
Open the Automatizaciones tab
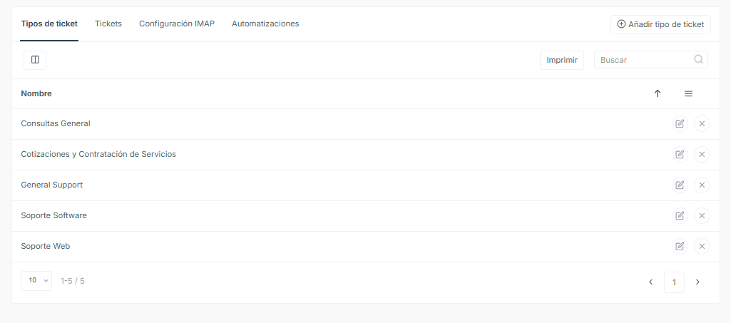[265, 24]
